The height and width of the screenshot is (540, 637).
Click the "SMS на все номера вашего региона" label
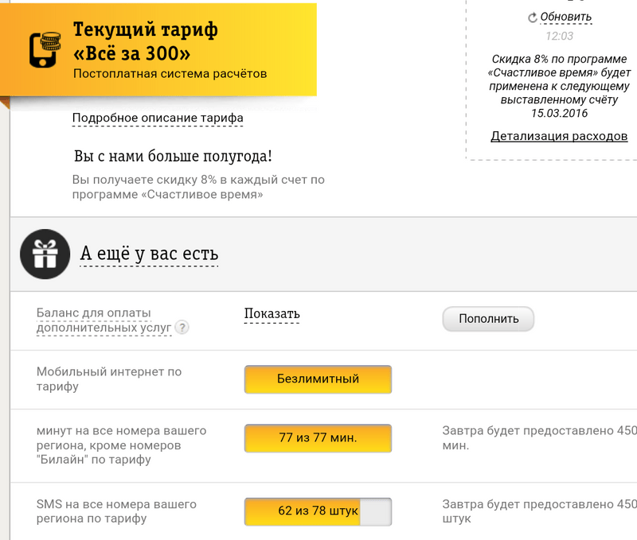click(116, 511)
